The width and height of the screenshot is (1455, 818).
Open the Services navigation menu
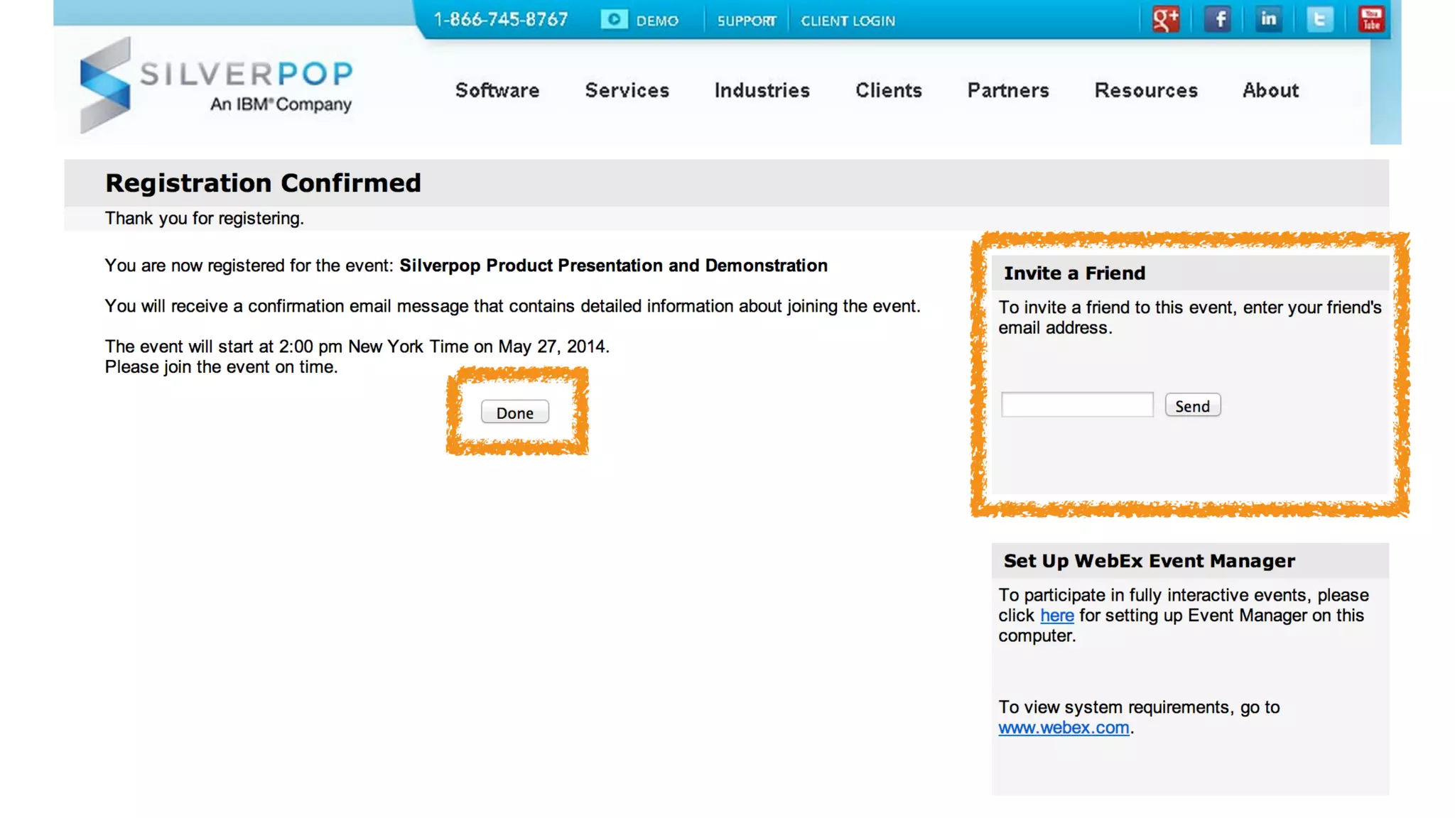[x=627, y=90]
